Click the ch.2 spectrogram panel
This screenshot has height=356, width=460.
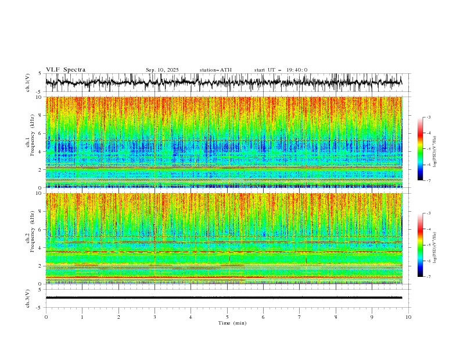click(x=224, y=238)
